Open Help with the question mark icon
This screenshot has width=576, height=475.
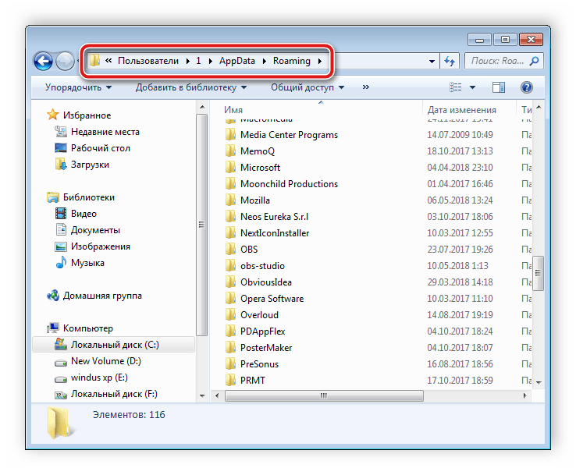(x=526, y=87)
